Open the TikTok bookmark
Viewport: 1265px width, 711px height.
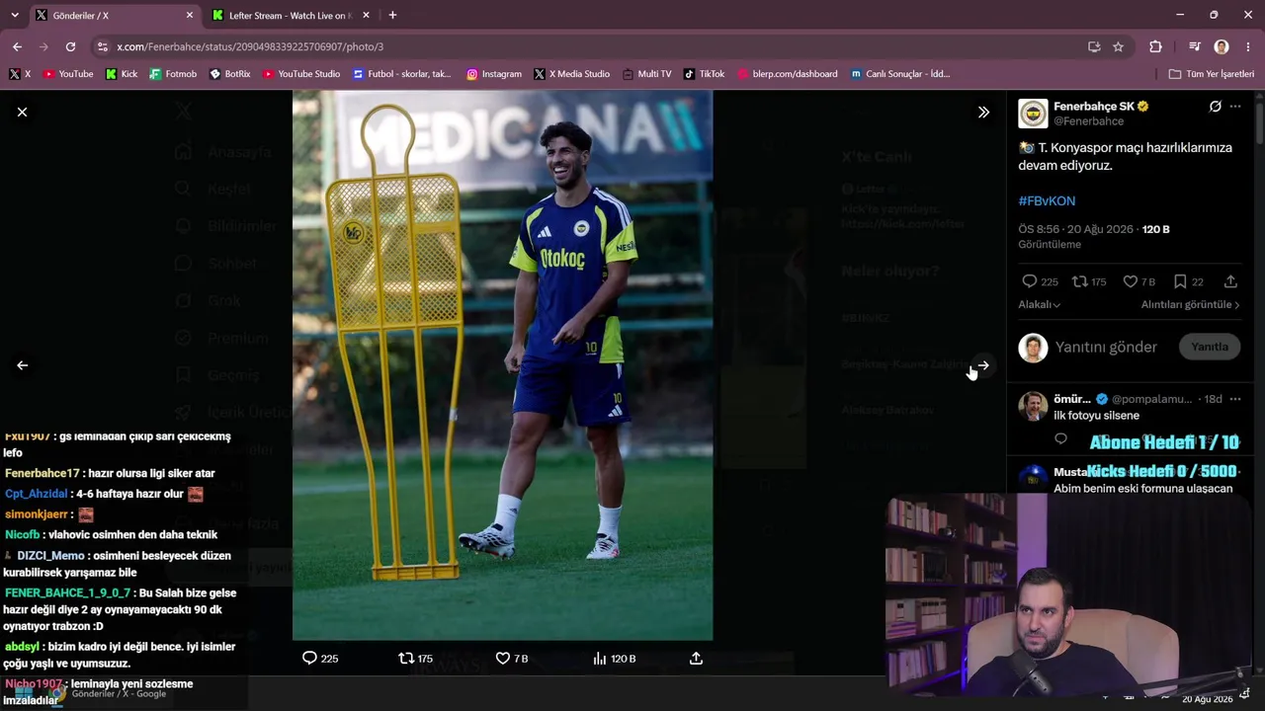[x=704, y=74]
